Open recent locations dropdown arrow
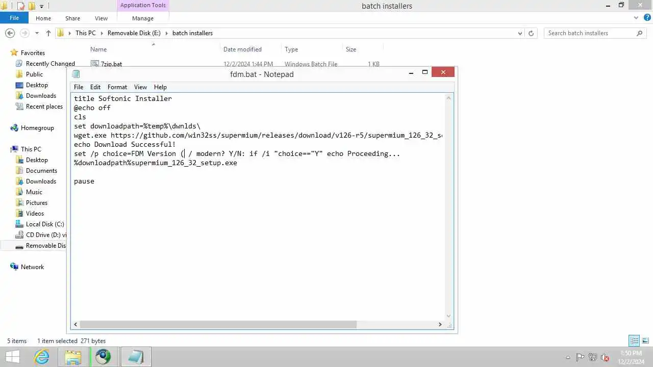The height and width of the screenshot is (367, 653). 37,33
